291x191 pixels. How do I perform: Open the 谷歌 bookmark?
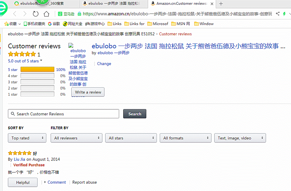pos(53,24)
